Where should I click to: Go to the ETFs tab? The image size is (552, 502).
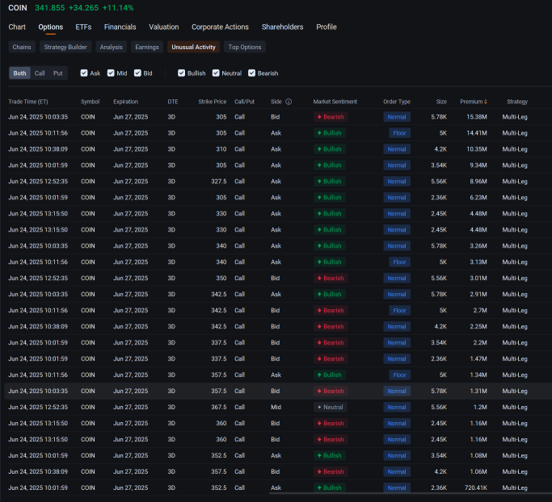point(83,27)
